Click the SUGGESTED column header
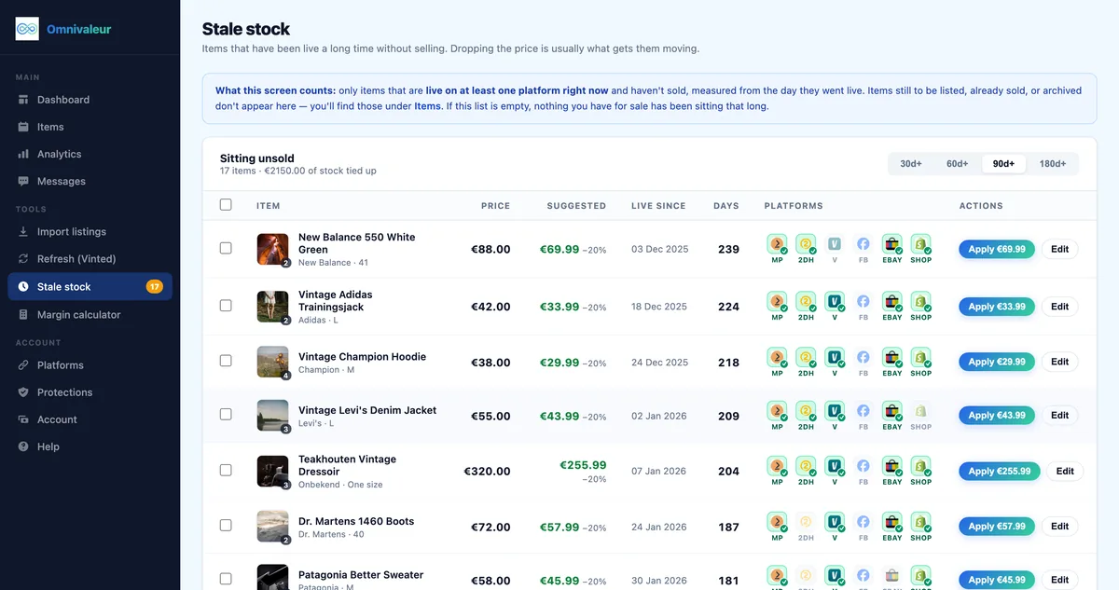 576,206
